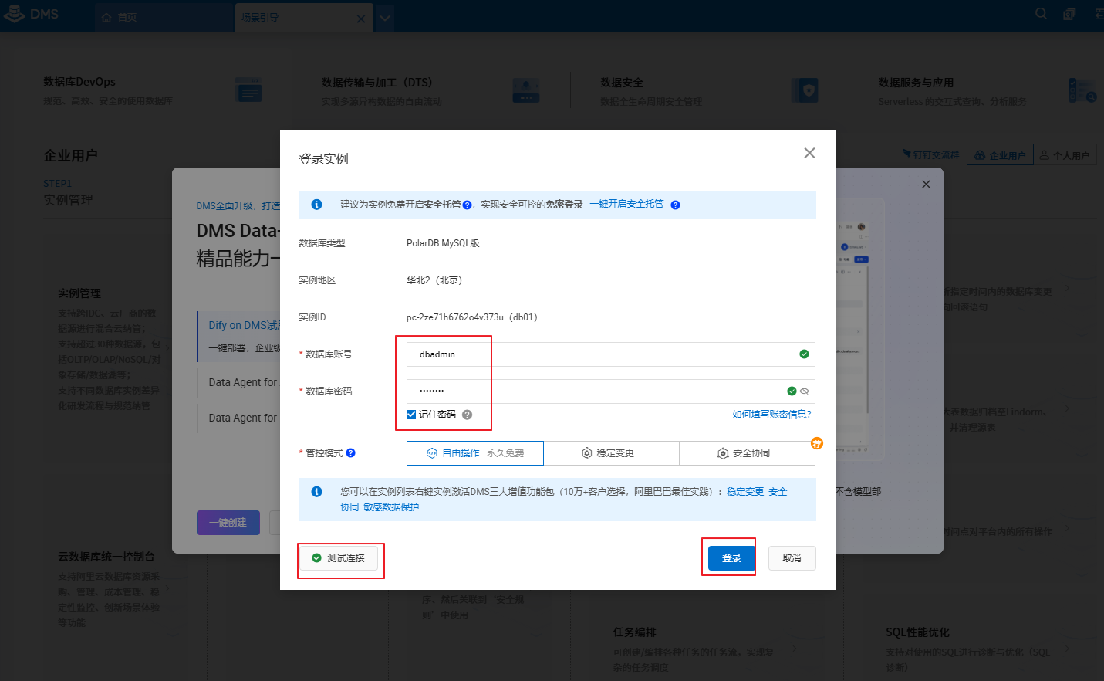
Task: Open the 数据安全 card
Action: pyautogui.click(x=710, y=91)
